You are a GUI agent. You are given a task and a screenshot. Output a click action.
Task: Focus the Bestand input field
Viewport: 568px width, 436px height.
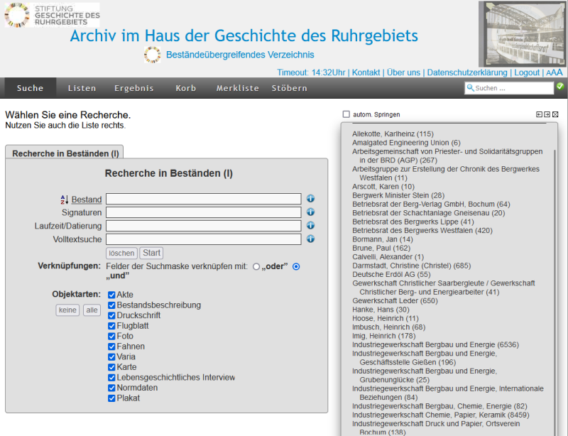[x=204, y=199]
